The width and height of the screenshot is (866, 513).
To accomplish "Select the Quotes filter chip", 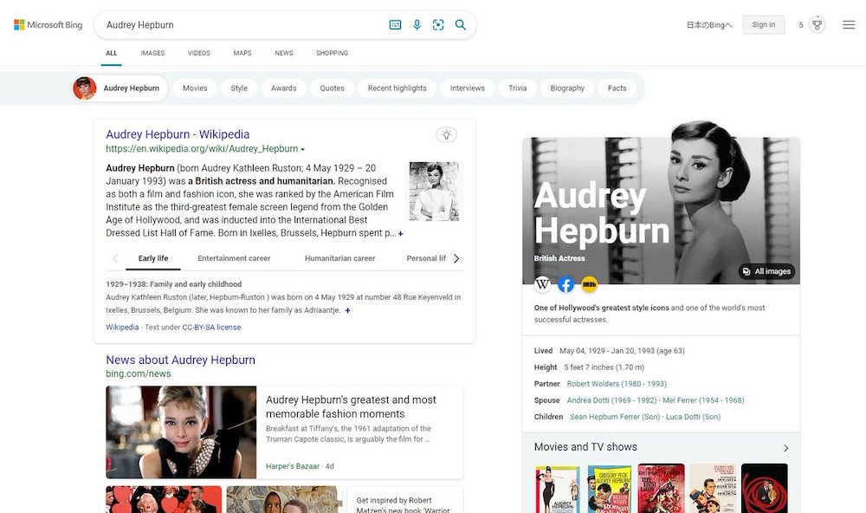I will [332, 88].
